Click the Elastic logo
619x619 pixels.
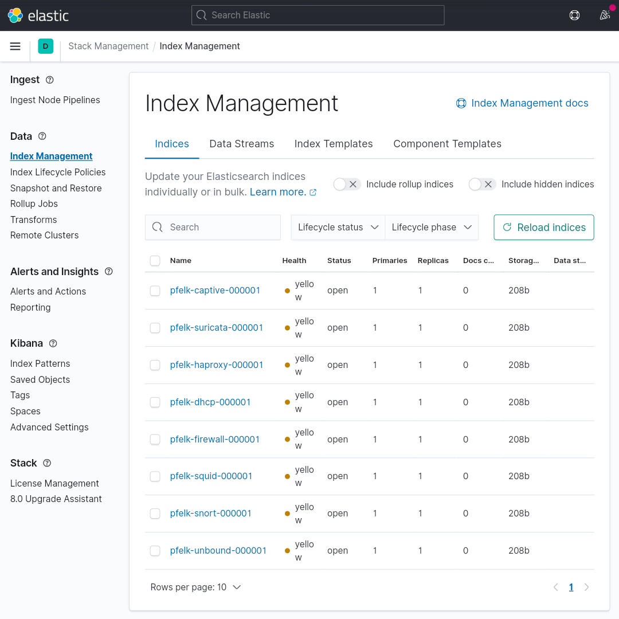pyautogui.click(x=38, y=15)
